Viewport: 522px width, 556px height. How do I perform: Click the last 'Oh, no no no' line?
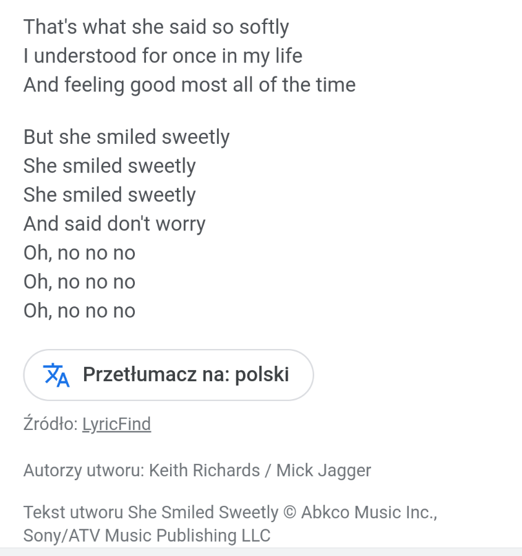click(80, 311)
